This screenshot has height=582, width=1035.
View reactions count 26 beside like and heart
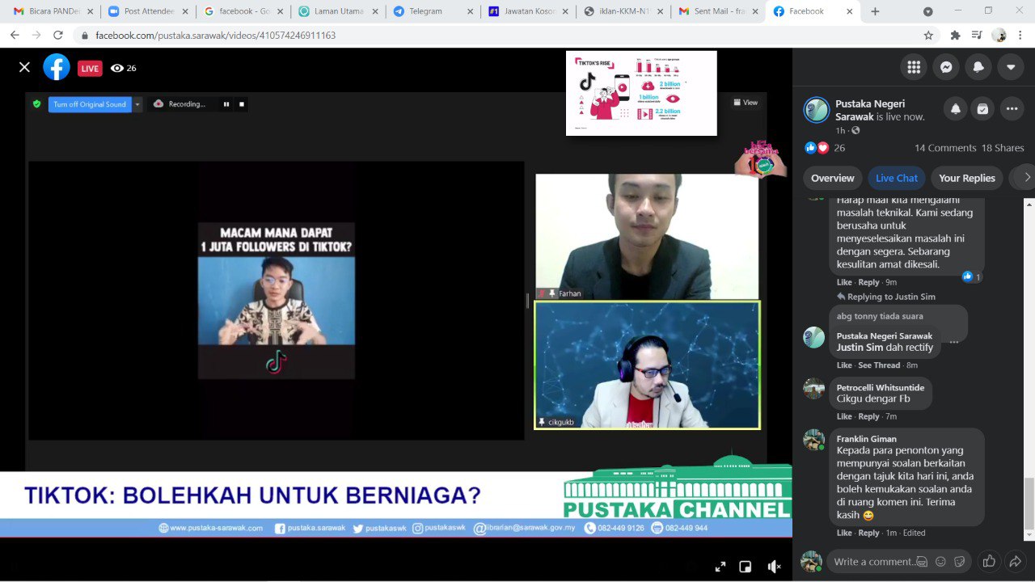(839, 148)
